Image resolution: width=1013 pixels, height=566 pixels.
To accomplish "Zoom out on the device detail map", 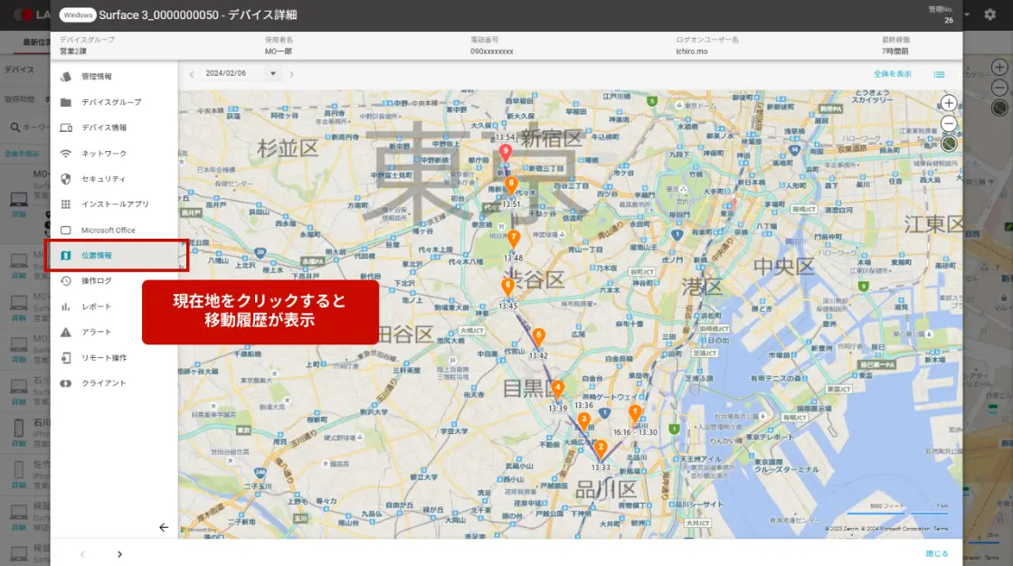I will [949, 123].
